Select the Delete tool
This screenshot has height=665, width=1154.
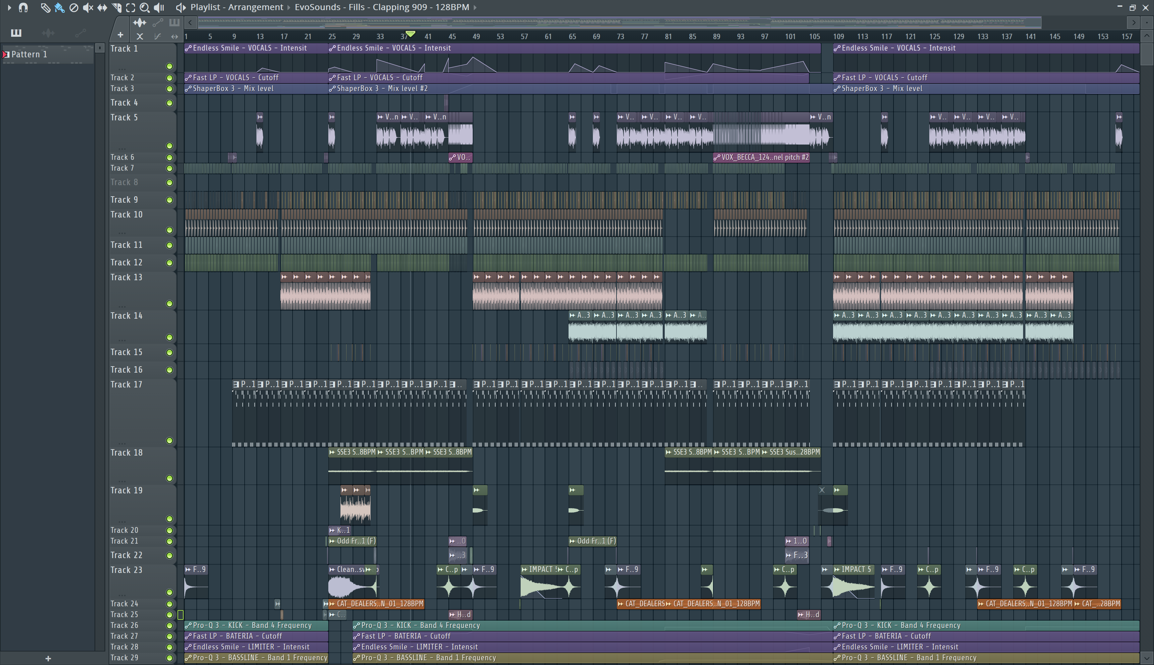tap(74, 7)
